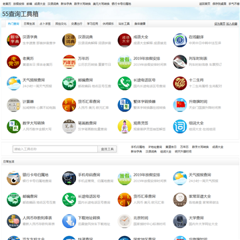The width and height of the screenshot is (240, 240).
Task: Click the 列车时刻表 train icon
Action: (180, 62)
